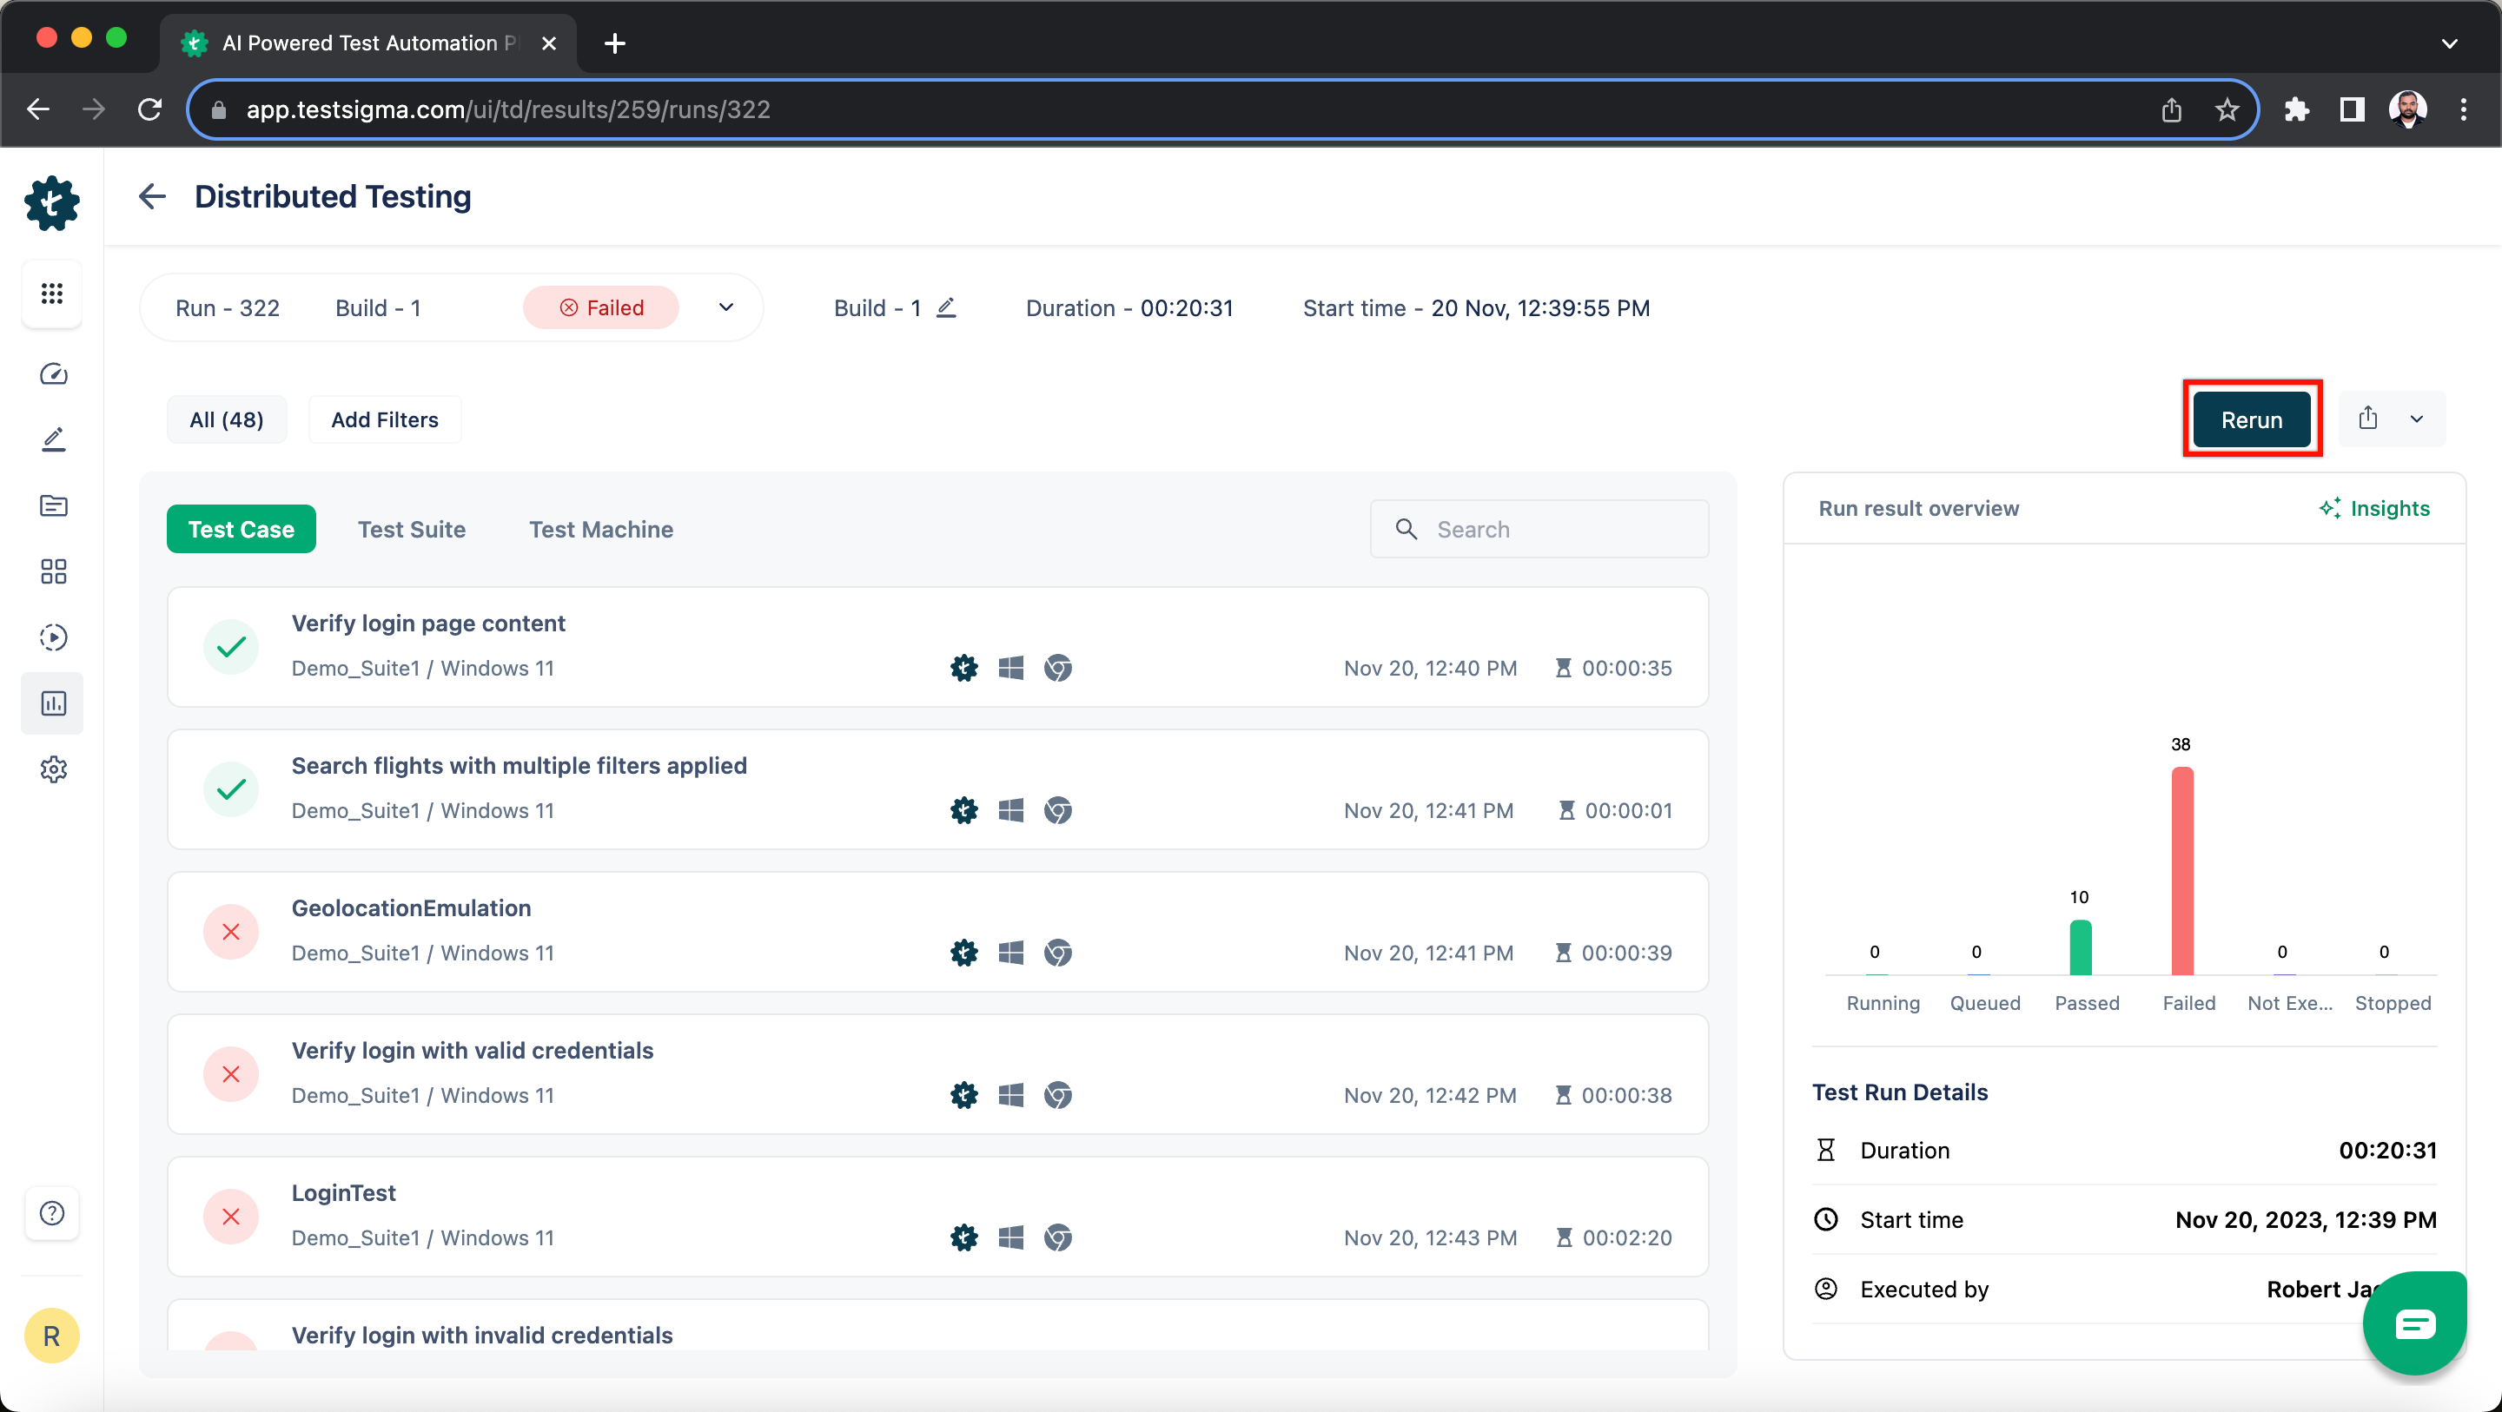Open the apps grid menu in sidebar
Image resolution: width=2502 pixels, height=1412 pixels.
52,294
